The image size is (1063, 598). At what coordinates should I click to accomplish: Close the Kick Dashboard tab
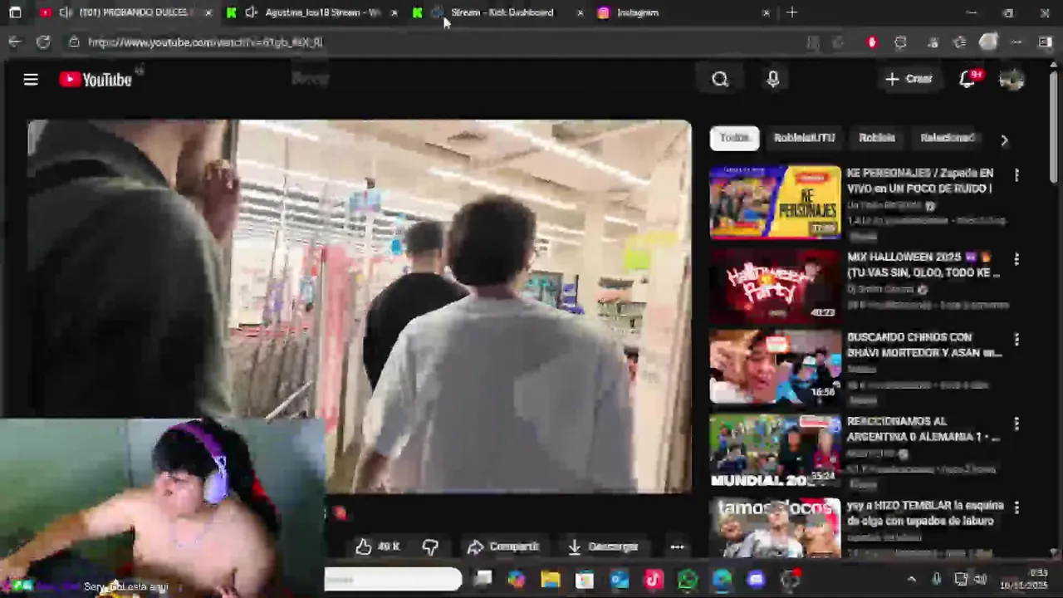coord(580,12)
